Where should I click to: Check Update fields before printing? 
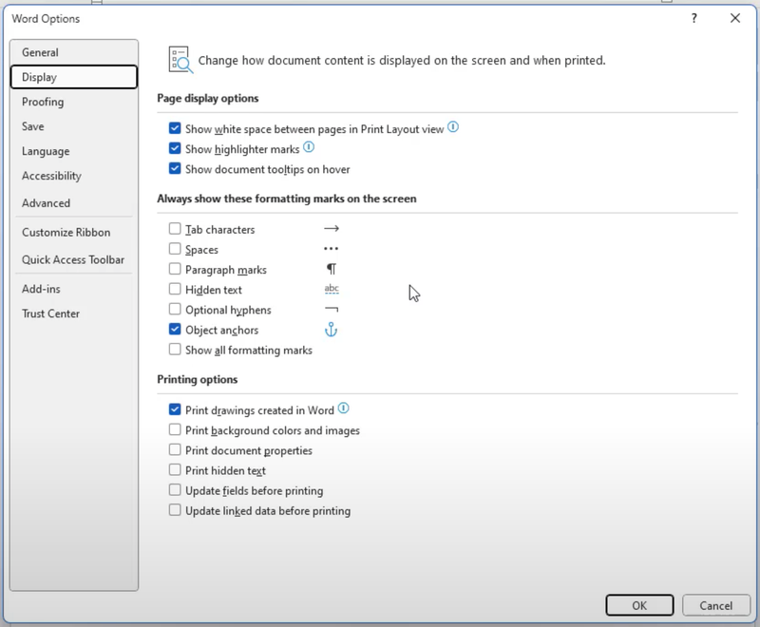pyautogui.click(x=175, y=490)
